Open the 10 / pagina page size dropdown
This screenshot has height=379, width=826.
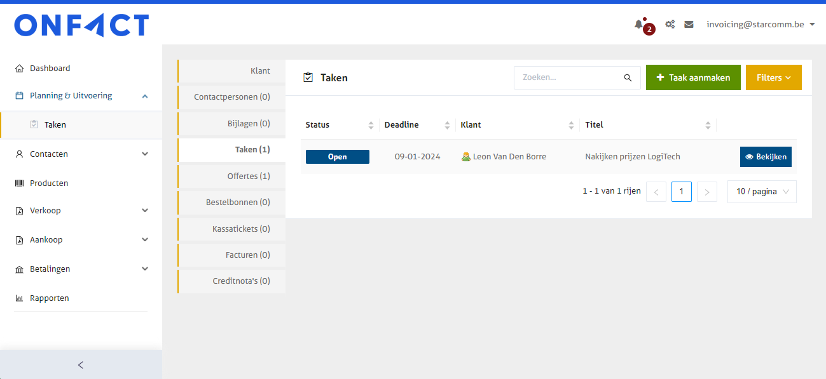[762, 192]
